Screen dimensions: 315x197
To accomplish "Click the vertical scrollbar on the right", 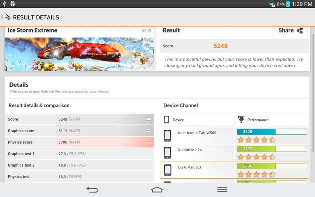I will coord(313,93).
